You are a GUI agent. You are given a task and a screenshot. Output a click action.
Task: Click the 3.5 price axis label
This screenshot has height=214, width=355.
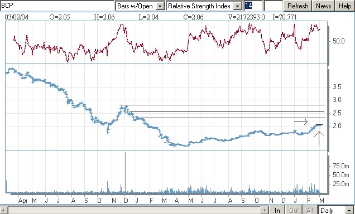point(337,87)
